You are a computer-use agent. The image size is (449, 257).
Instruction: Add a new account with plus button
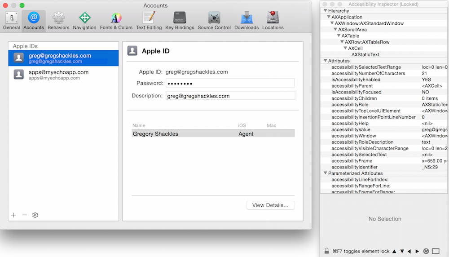[x=13, y=215]
